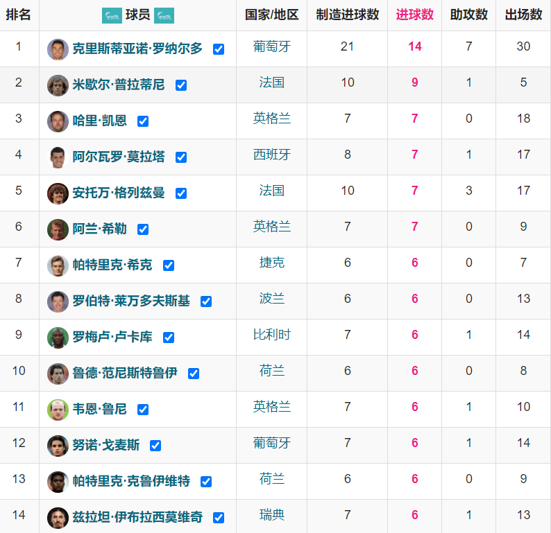This screenshot has height=533, width=551.
Task: Open player link 米歇尔·普拉蒂尼
Action: coord(119,85)
